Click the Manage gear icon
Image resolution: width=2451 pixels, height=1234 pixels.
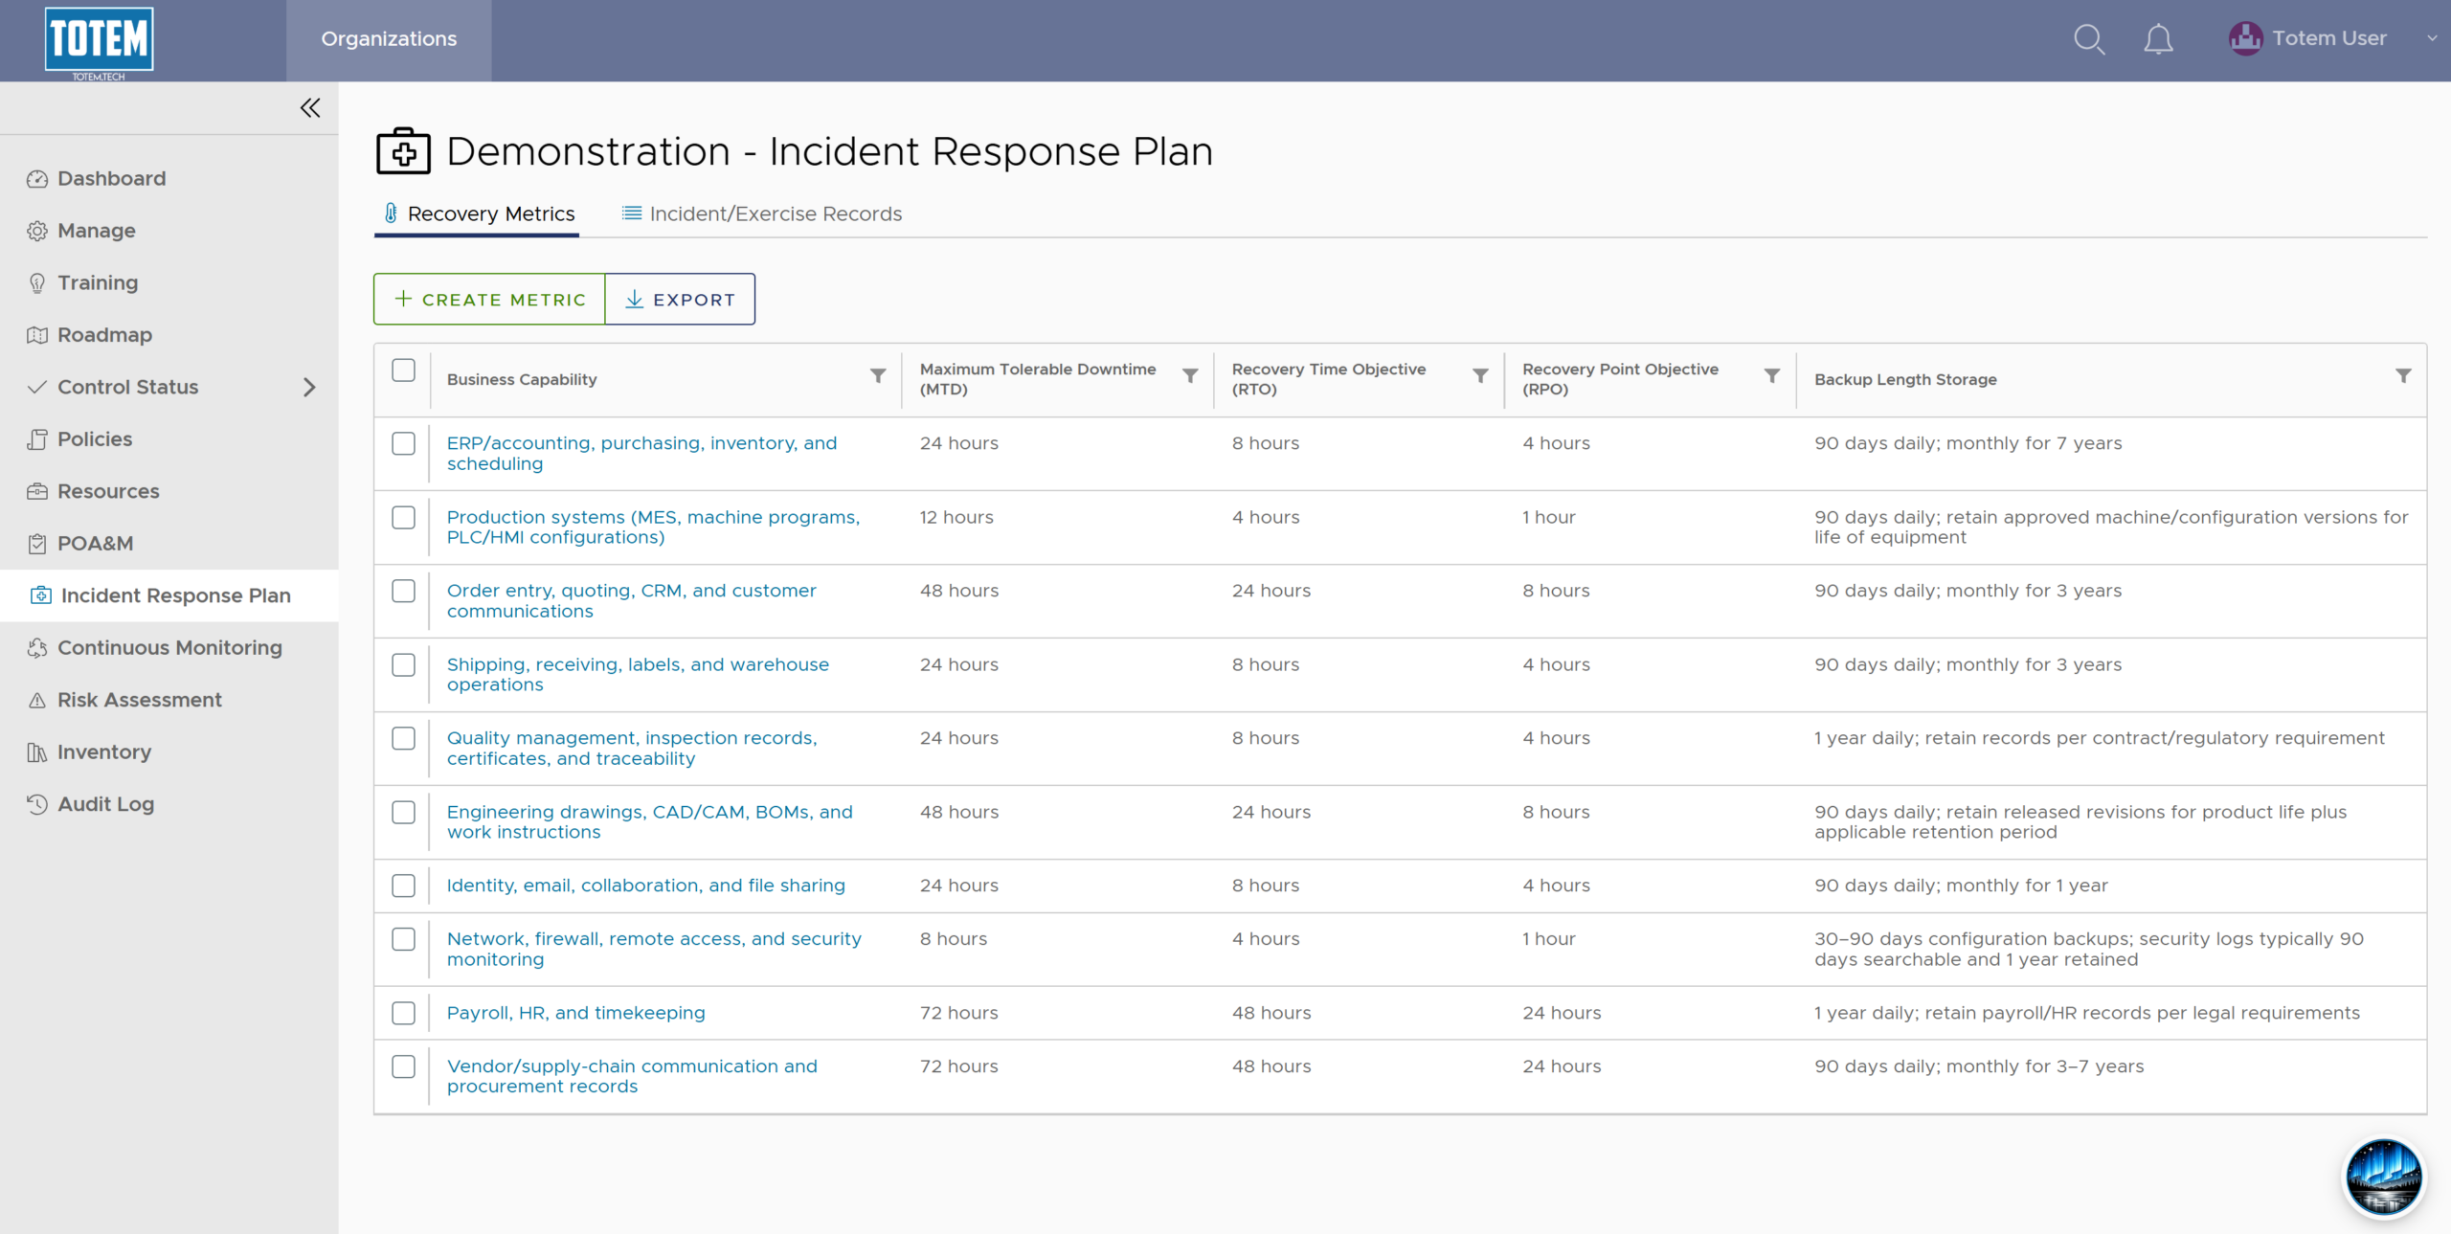tap(37, 231)
